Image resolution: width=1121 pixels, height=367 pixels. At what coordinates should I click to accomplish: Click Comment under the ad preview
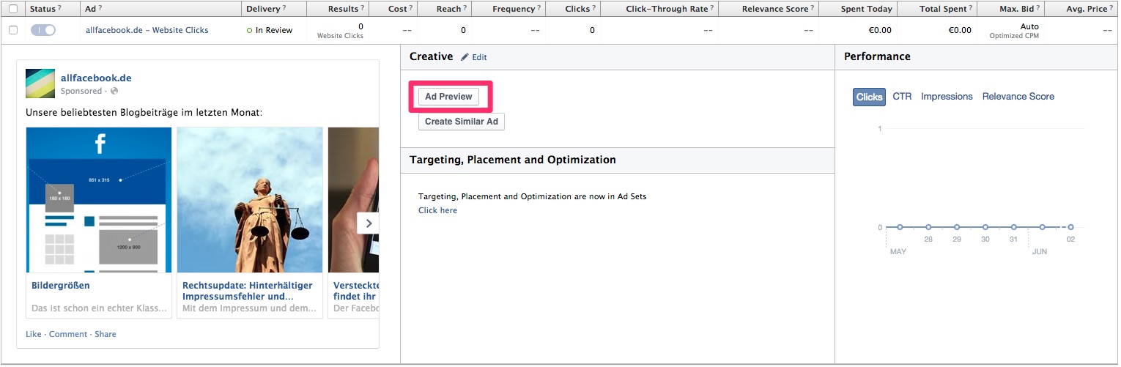coord(68,334)
